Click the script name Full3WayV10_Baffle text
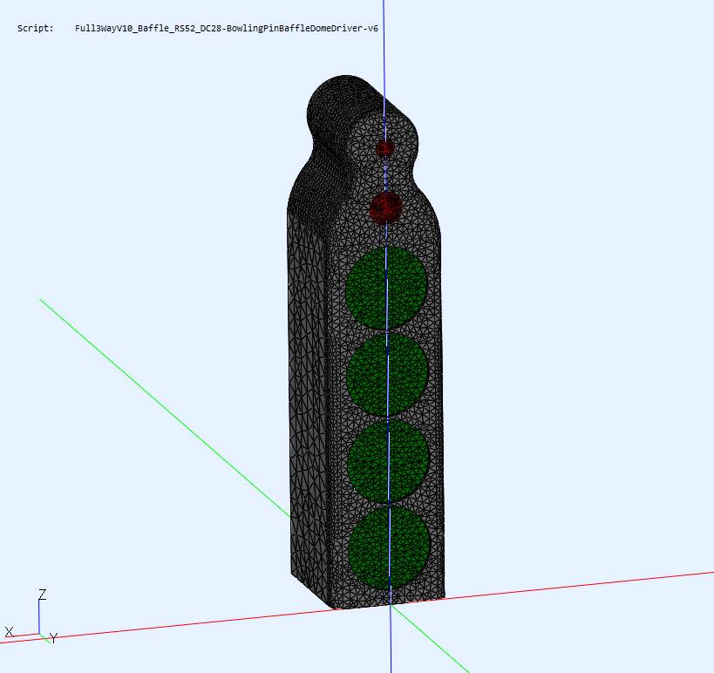The width and height of the screenshot is (714, 673). click(227, 28)
